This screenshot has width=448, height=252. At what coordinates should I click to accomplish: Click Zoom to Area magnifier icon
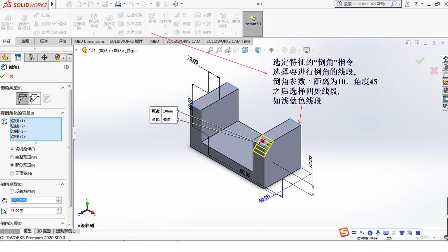coord(219,50)
